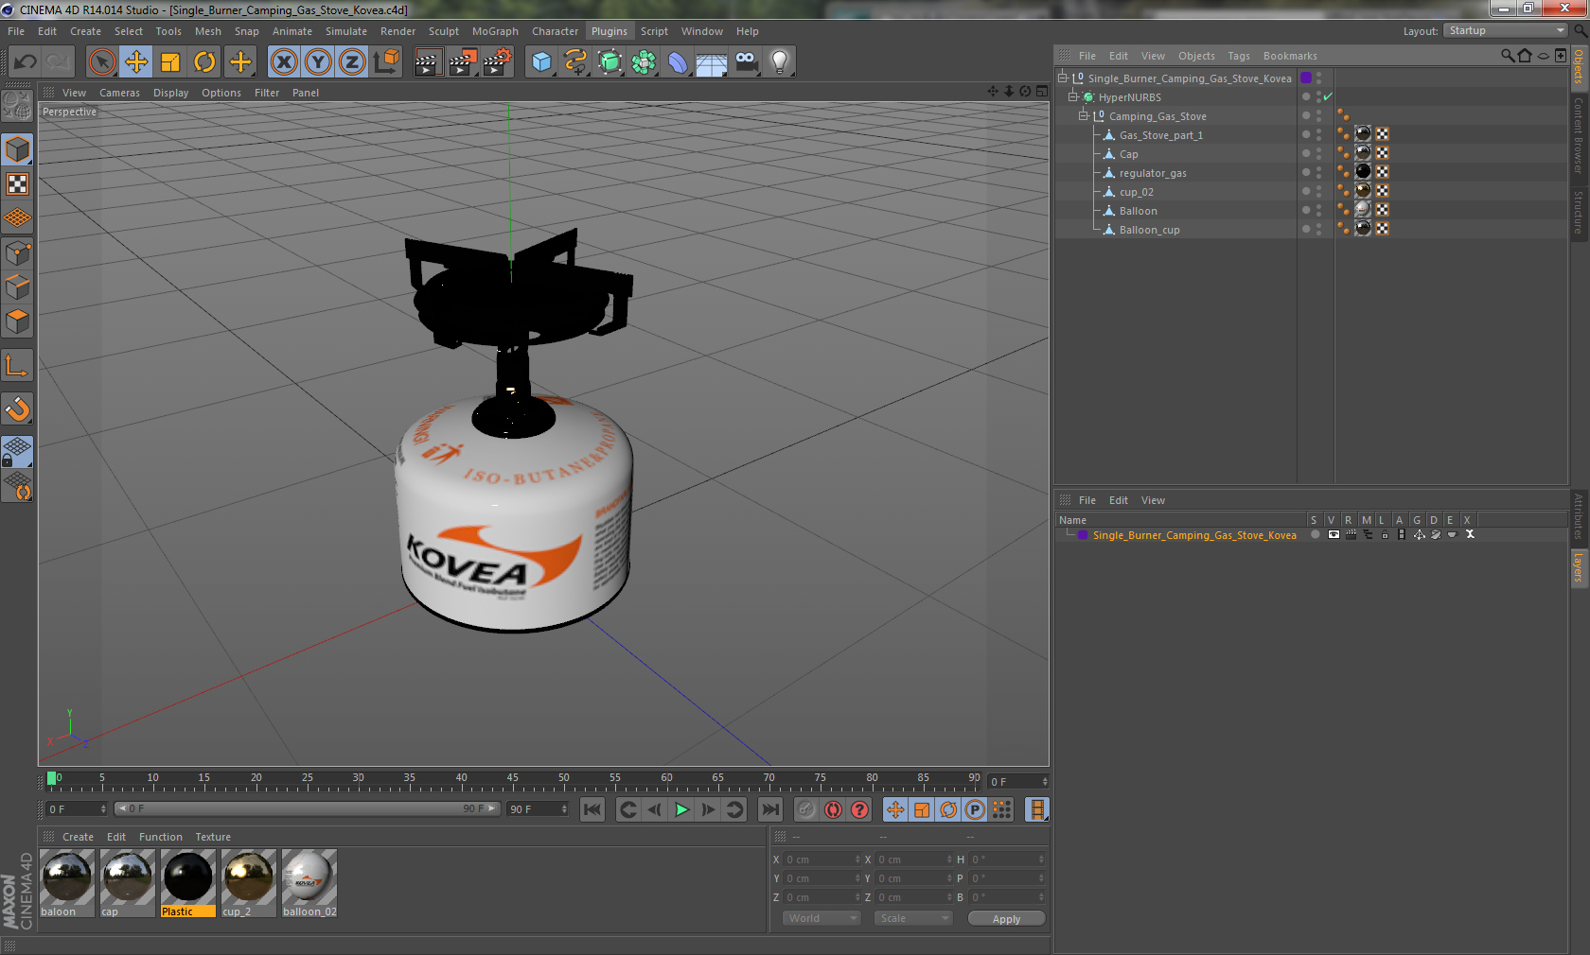
Task: Toggle visibility dots for Cap object
Action: (x=1319, y=154)
